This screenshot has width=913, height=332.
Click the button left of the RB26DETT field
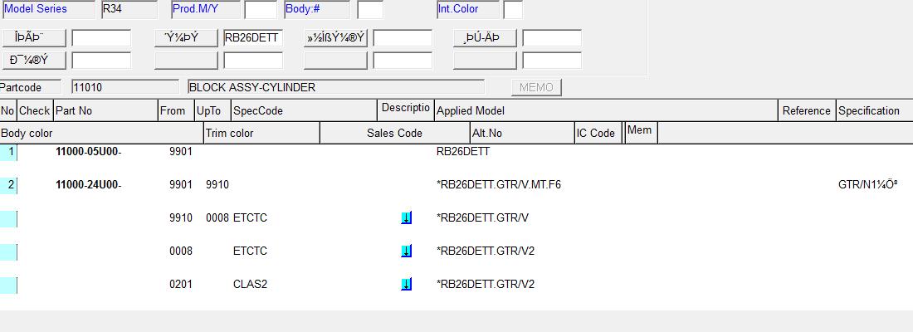(187, 37)
